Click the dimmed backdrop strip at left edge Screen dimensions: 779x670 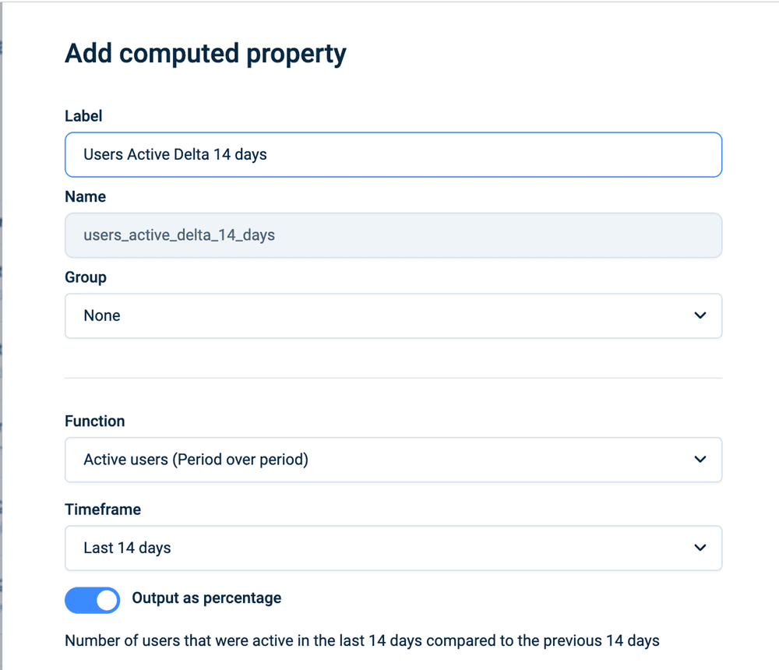point(2,335)
